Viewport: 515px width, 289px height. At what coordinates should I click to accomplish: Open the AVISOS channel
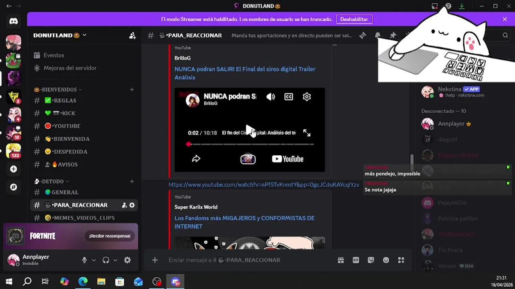(x=84, y=165)
